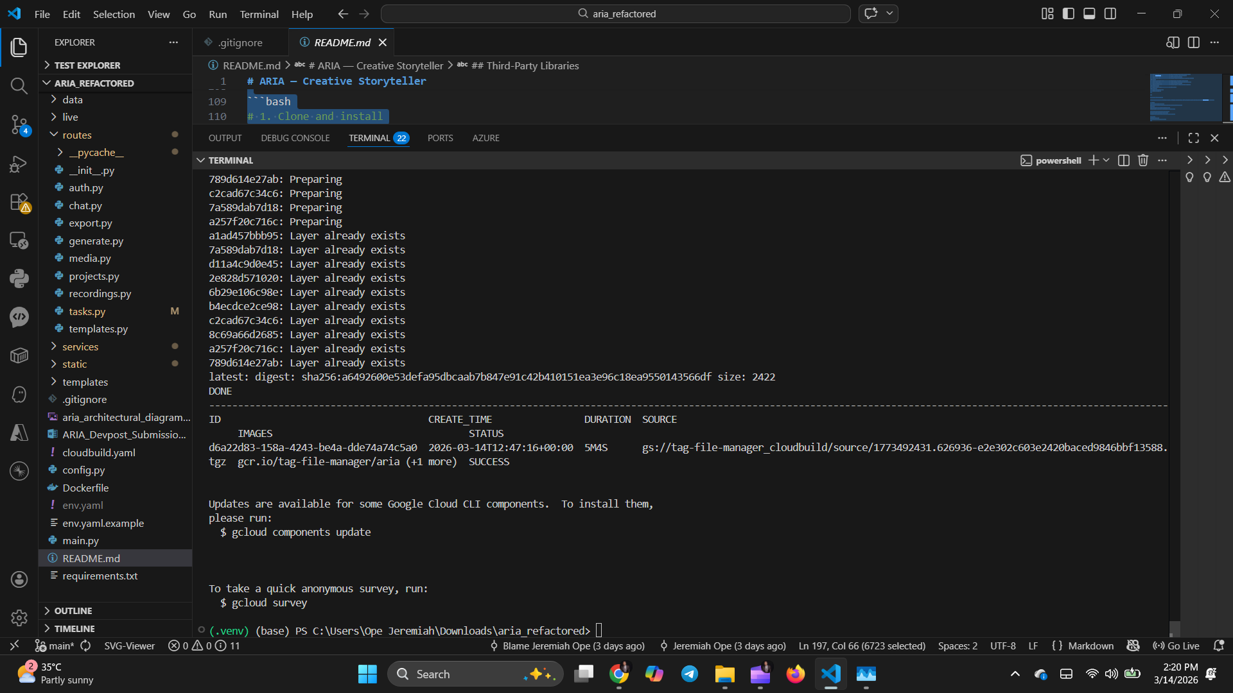Open the Search view in activity bar
Image resolution: width=1233 pixels, height=693 pixels.
[x=19, y=85]
